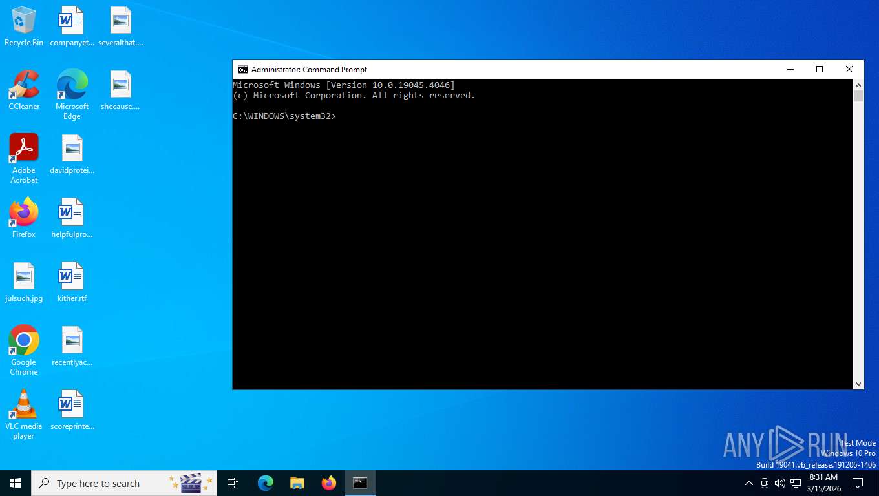879x496 pixels.
Task: Open Task View from the taskbar
Action: point(233,483)
